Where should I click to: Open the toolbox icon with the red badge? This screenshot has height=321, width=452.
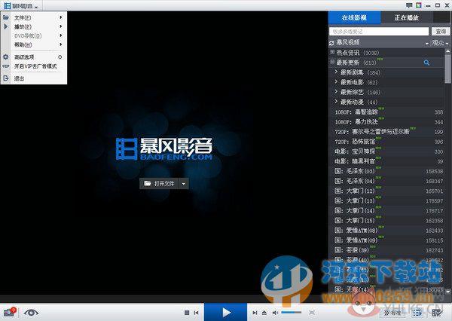(x=9, y=313)
